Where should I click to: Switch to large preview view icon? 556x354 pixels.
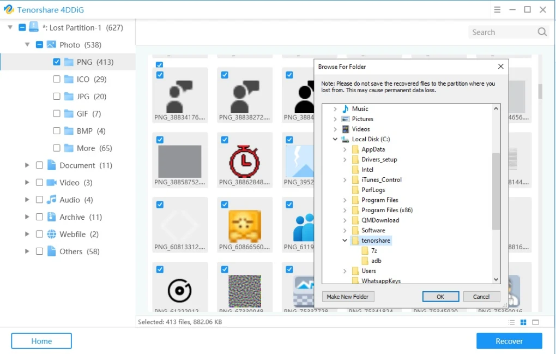tap(535, 322)
